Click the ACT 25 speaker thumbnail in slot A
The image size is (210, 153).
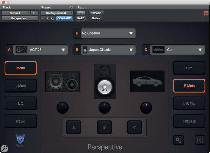click(x=21, y=50)
